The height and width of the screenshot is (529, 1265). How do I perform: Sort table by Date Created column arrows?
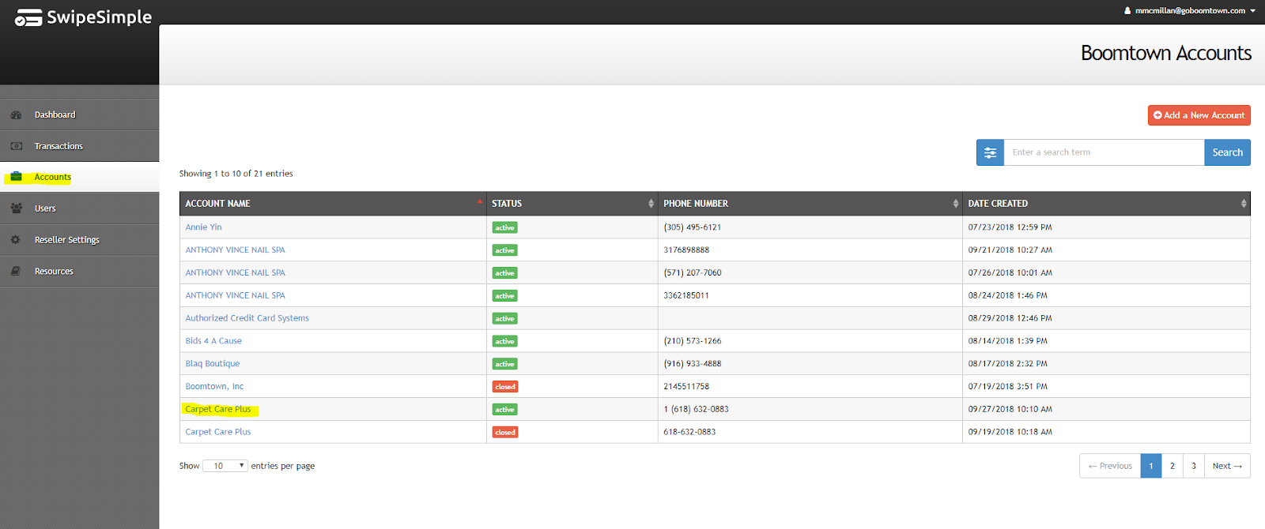(x=1243, y=204)
